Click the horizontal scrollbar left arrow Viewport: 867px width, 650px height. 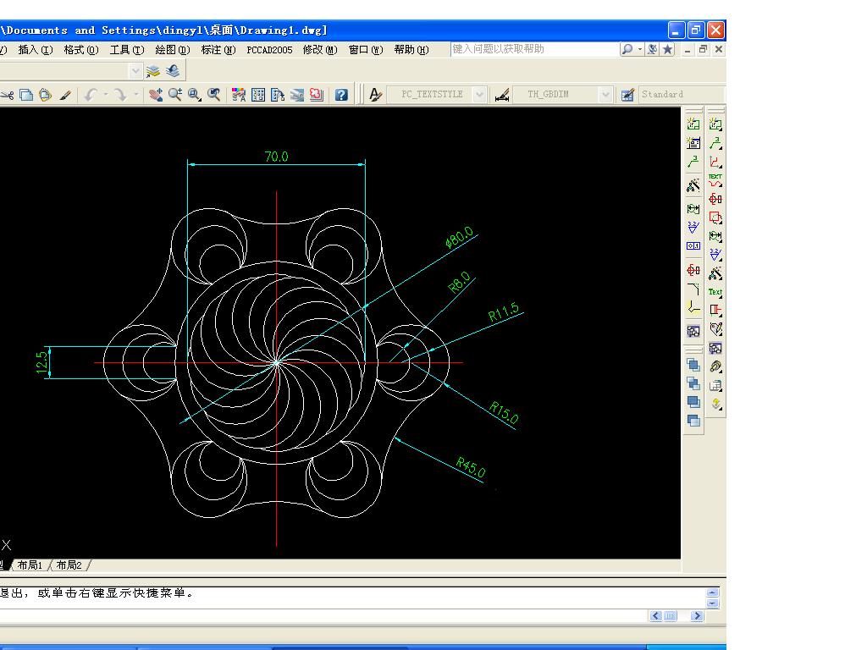click(656, 616)
